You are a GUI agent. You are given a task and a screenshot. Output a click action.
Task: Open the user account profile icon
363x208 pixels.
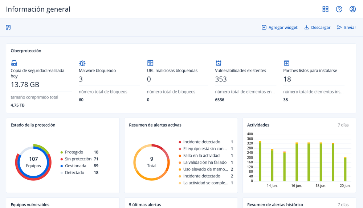coord(352,9)
